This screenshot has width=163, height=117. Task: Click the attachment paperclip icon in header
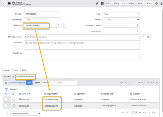[97, 3]
